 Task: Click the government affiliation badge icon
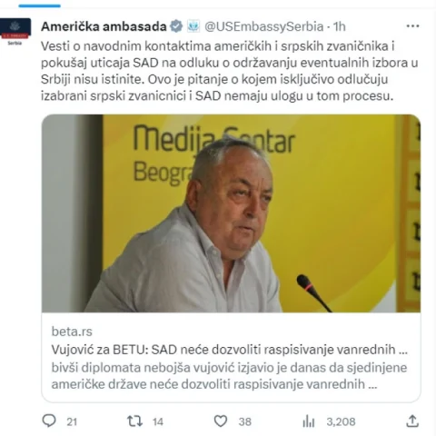tap(193, 26)
